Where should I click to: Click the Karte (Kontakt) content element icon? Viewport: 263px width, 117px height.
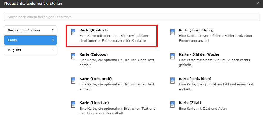73,32
